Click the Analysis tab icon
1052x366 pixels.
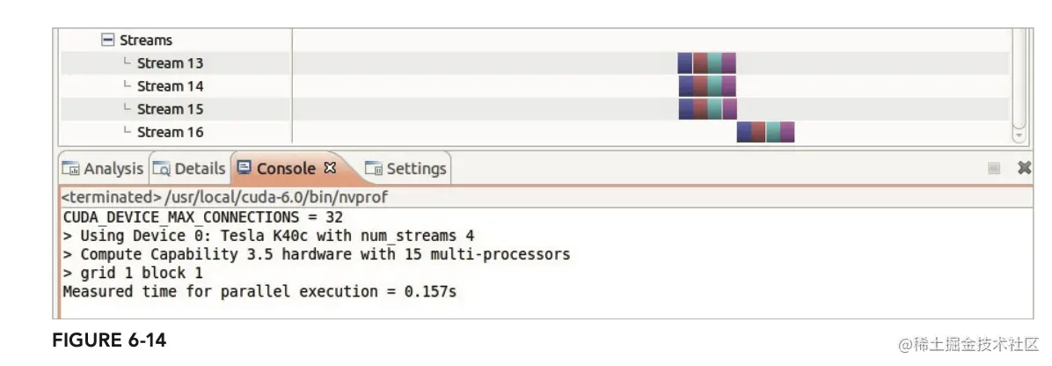tap(70, 169)
